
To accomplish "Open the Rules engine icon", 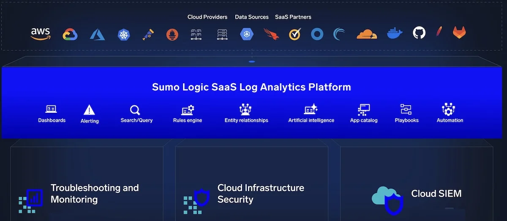I will (188, 110).
